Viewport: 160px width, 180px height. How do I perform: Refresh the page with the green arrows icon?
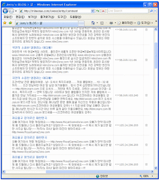(98, 11)
